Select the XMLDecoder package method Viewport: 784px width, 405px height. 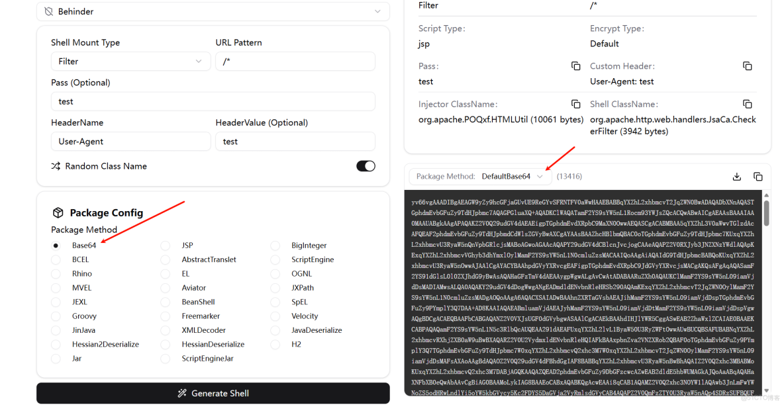[x=166, y=330]
